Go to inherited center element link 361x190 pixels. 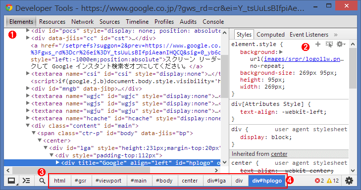click(x=279, y=154)
